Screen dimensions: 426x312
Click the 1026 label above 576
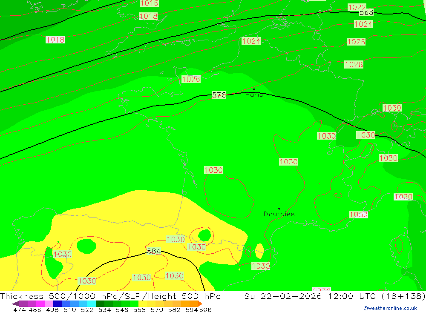(x=191, y=79)
